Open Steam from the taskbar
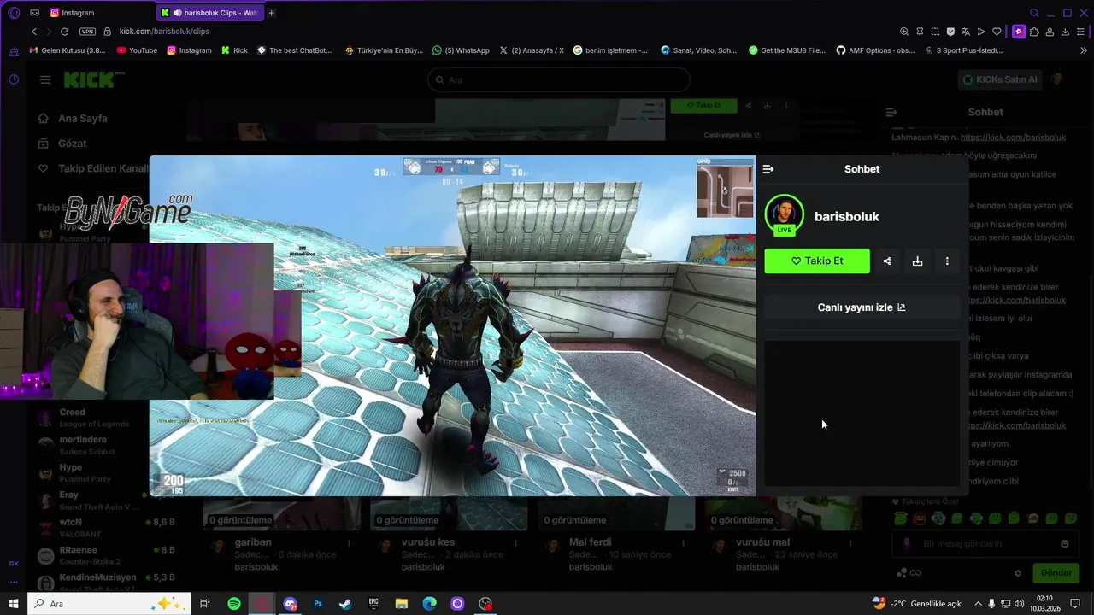1094x615 pixels. (x=345, y=604)
